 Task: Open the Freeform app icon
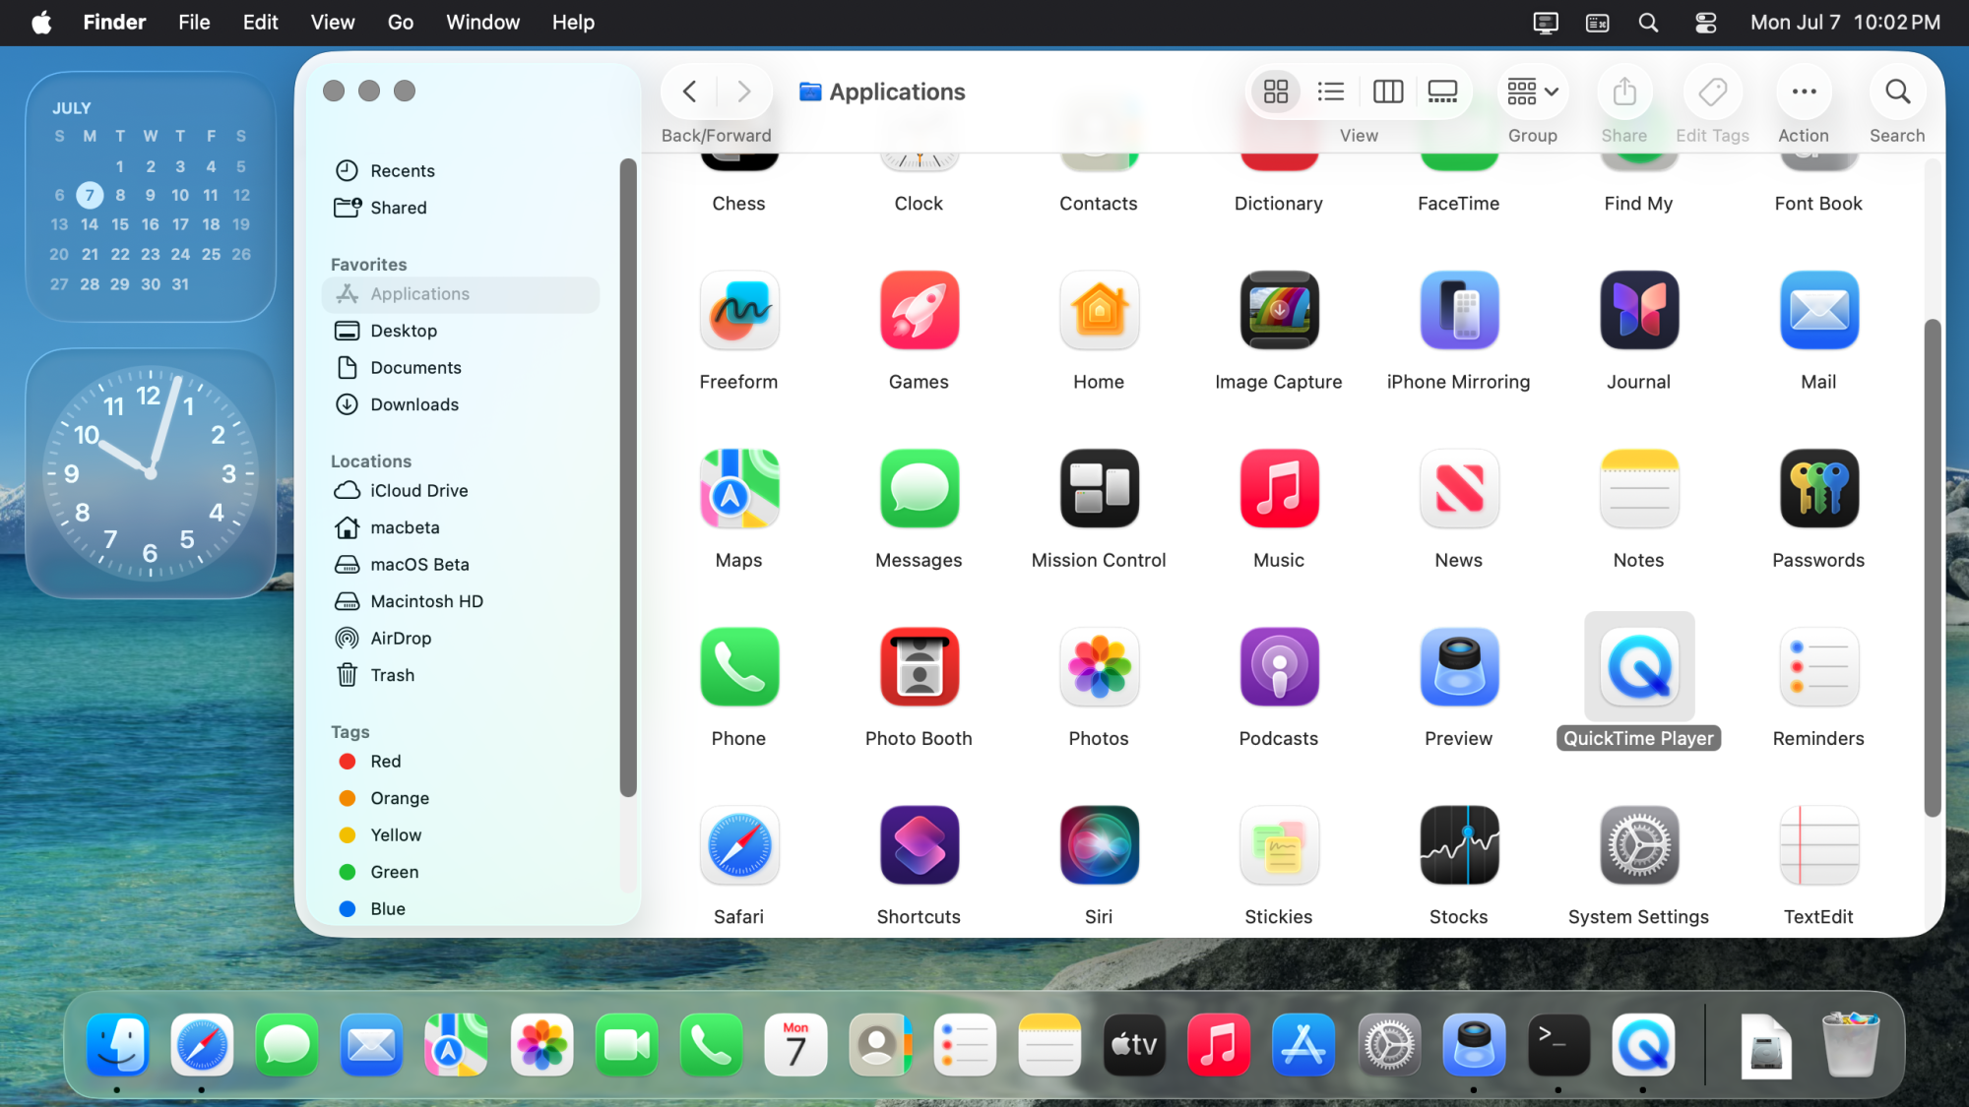[x=738, y=311]
